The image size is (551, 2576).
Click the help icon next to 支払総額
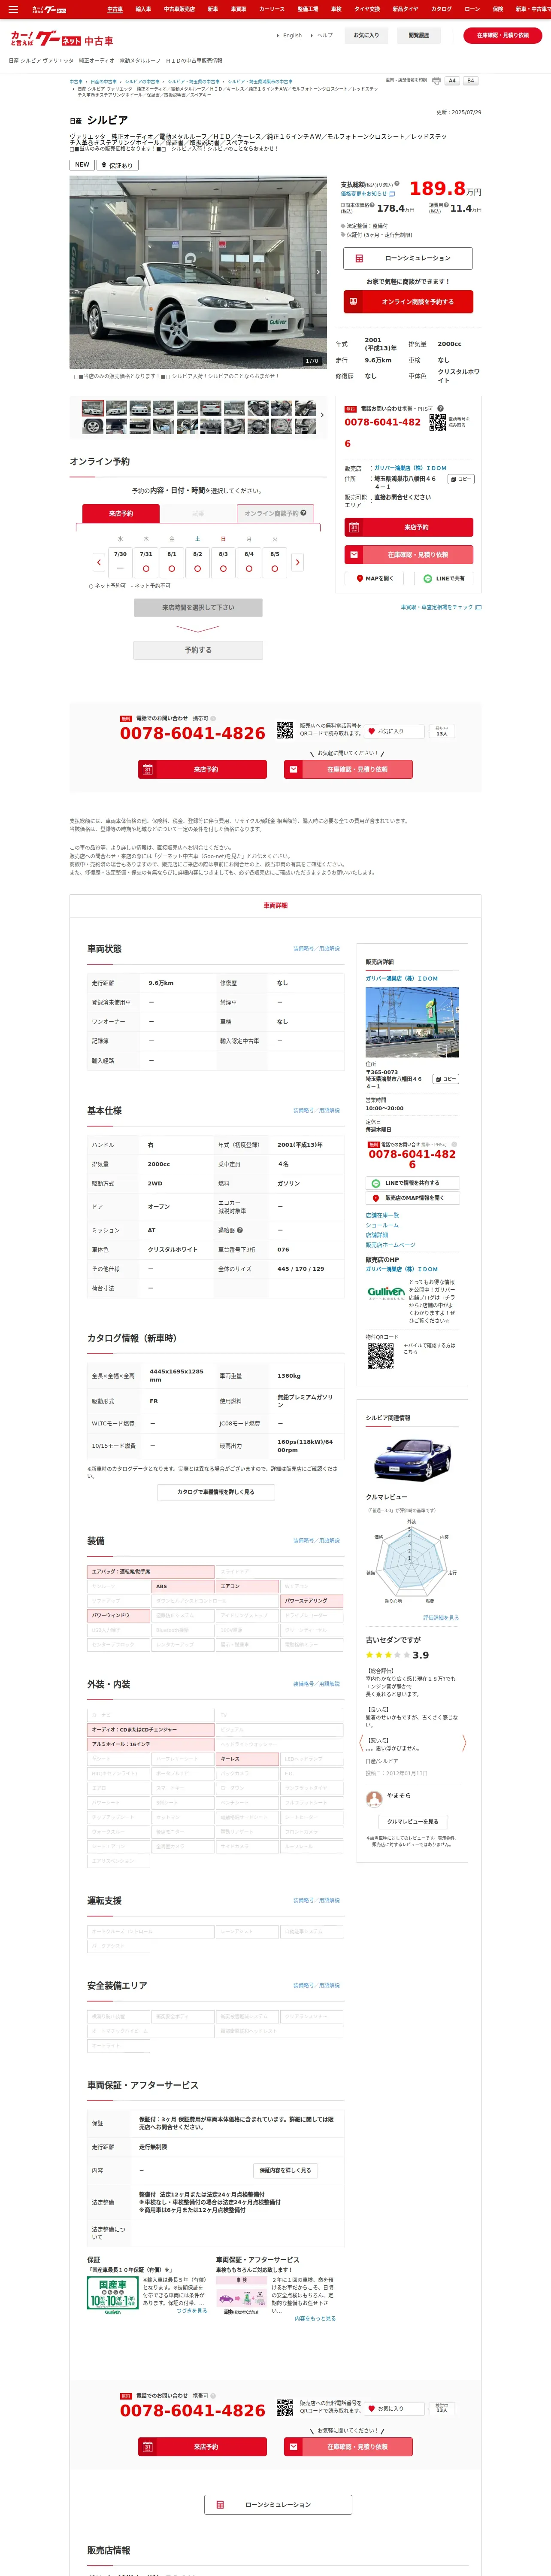pos(397,184)
